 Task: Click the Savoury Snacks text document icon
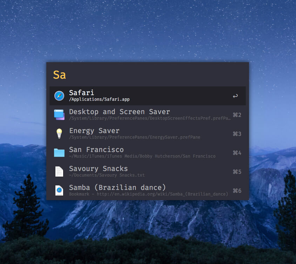coord(59,172)
